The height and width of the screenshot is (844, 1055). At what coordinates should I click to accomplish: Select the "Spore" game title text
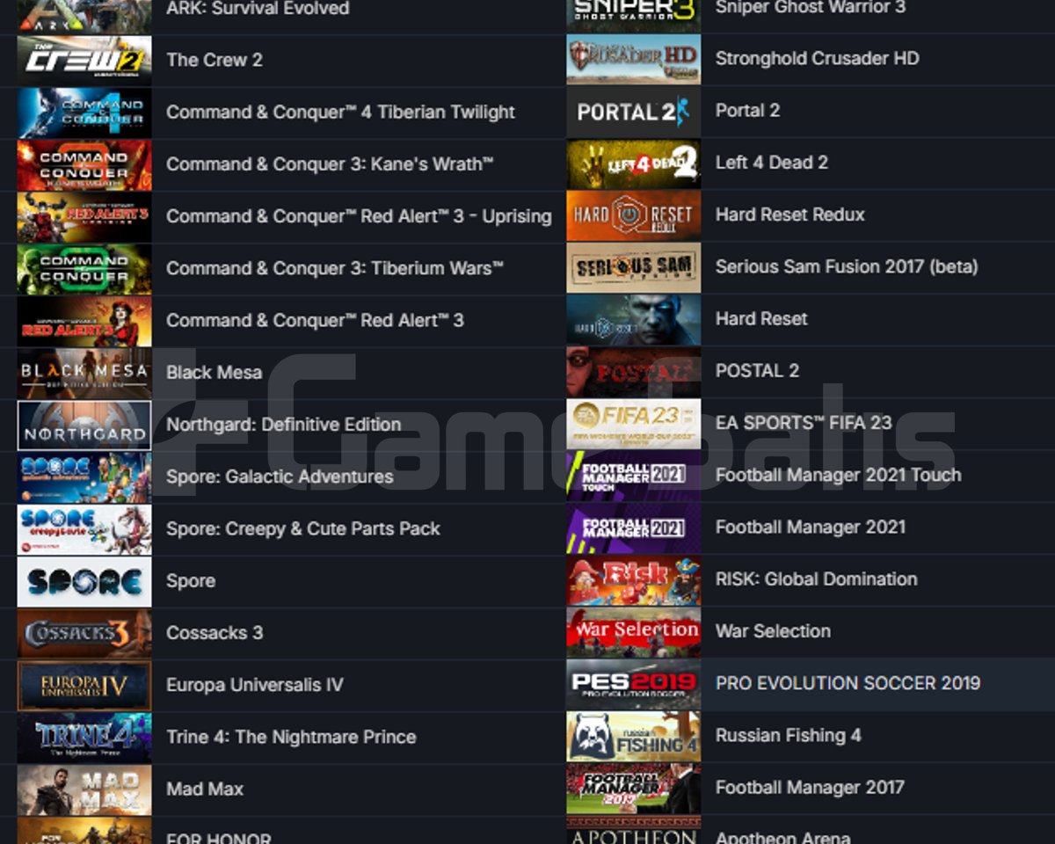pos(191,581)
